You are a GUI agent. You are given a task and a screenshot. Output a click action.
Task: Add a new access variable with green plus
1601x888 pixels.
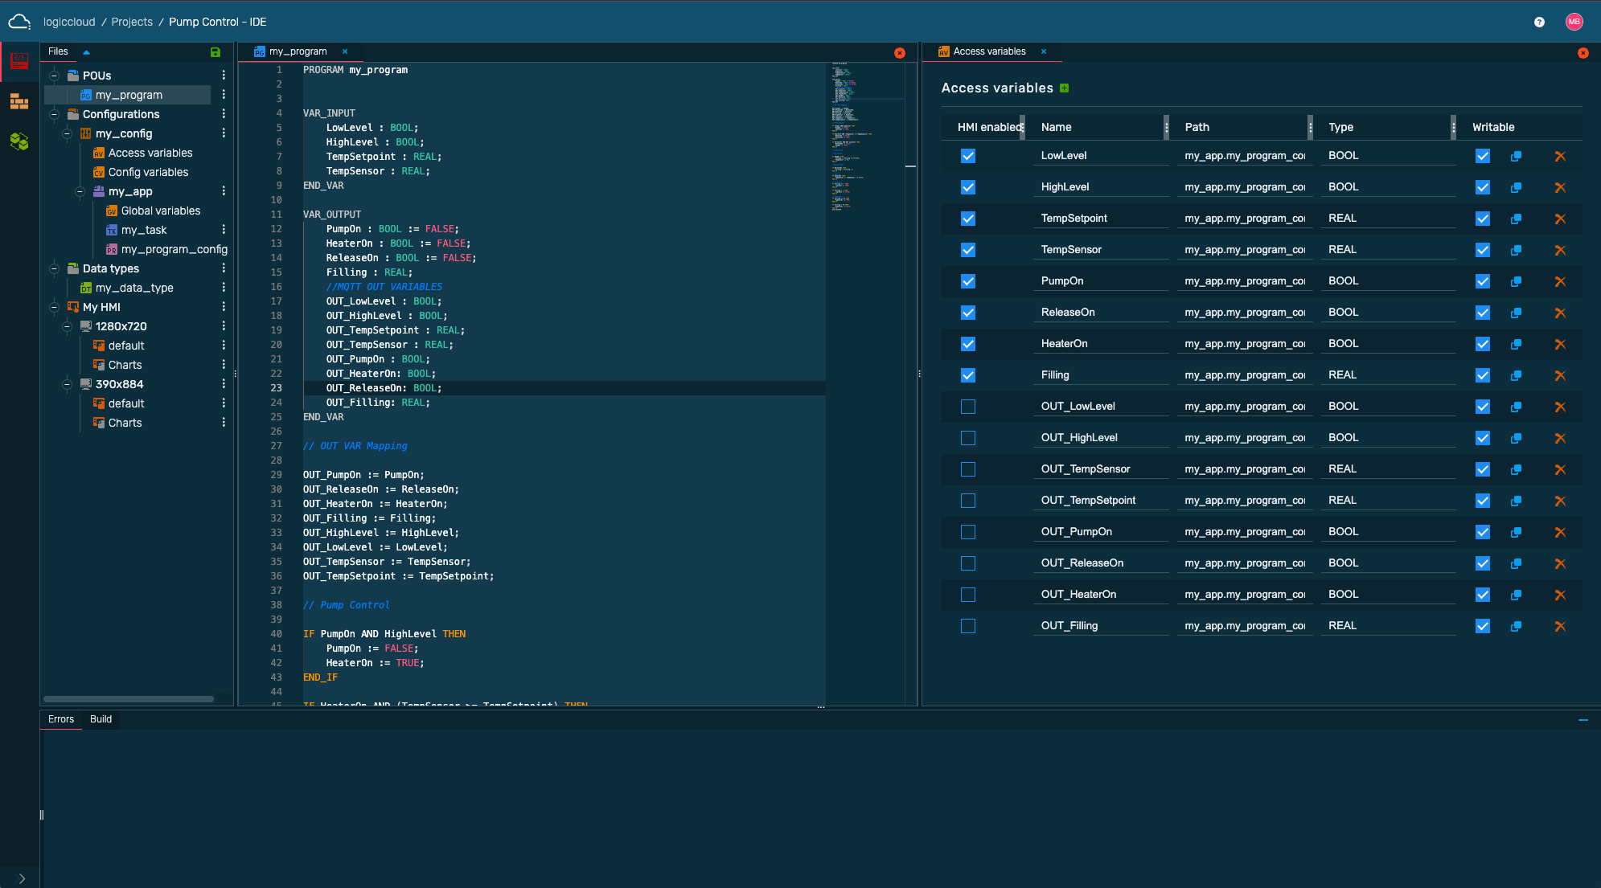coord(1064,88)
